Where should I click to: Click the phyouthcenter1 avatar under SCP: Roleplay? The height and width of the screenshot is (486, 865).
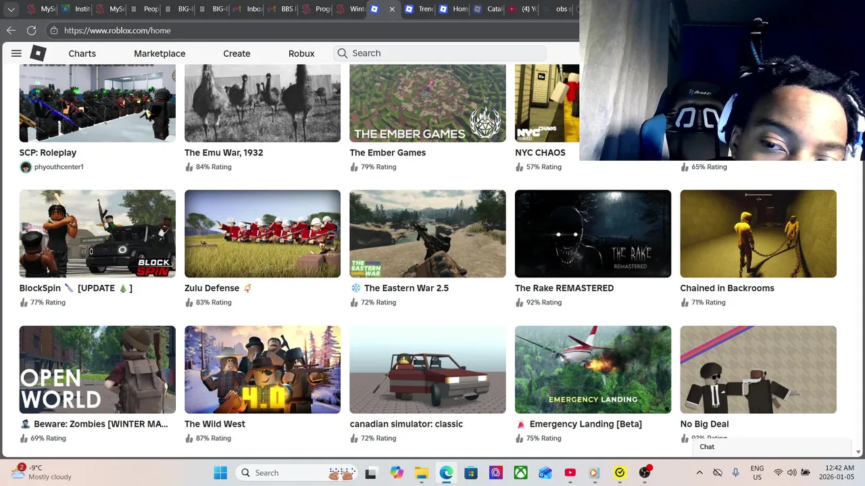tap(26, 167)
